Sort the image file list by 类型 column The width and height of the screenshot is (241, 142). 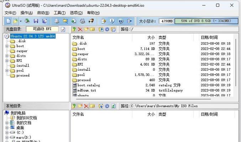point(175,37)
